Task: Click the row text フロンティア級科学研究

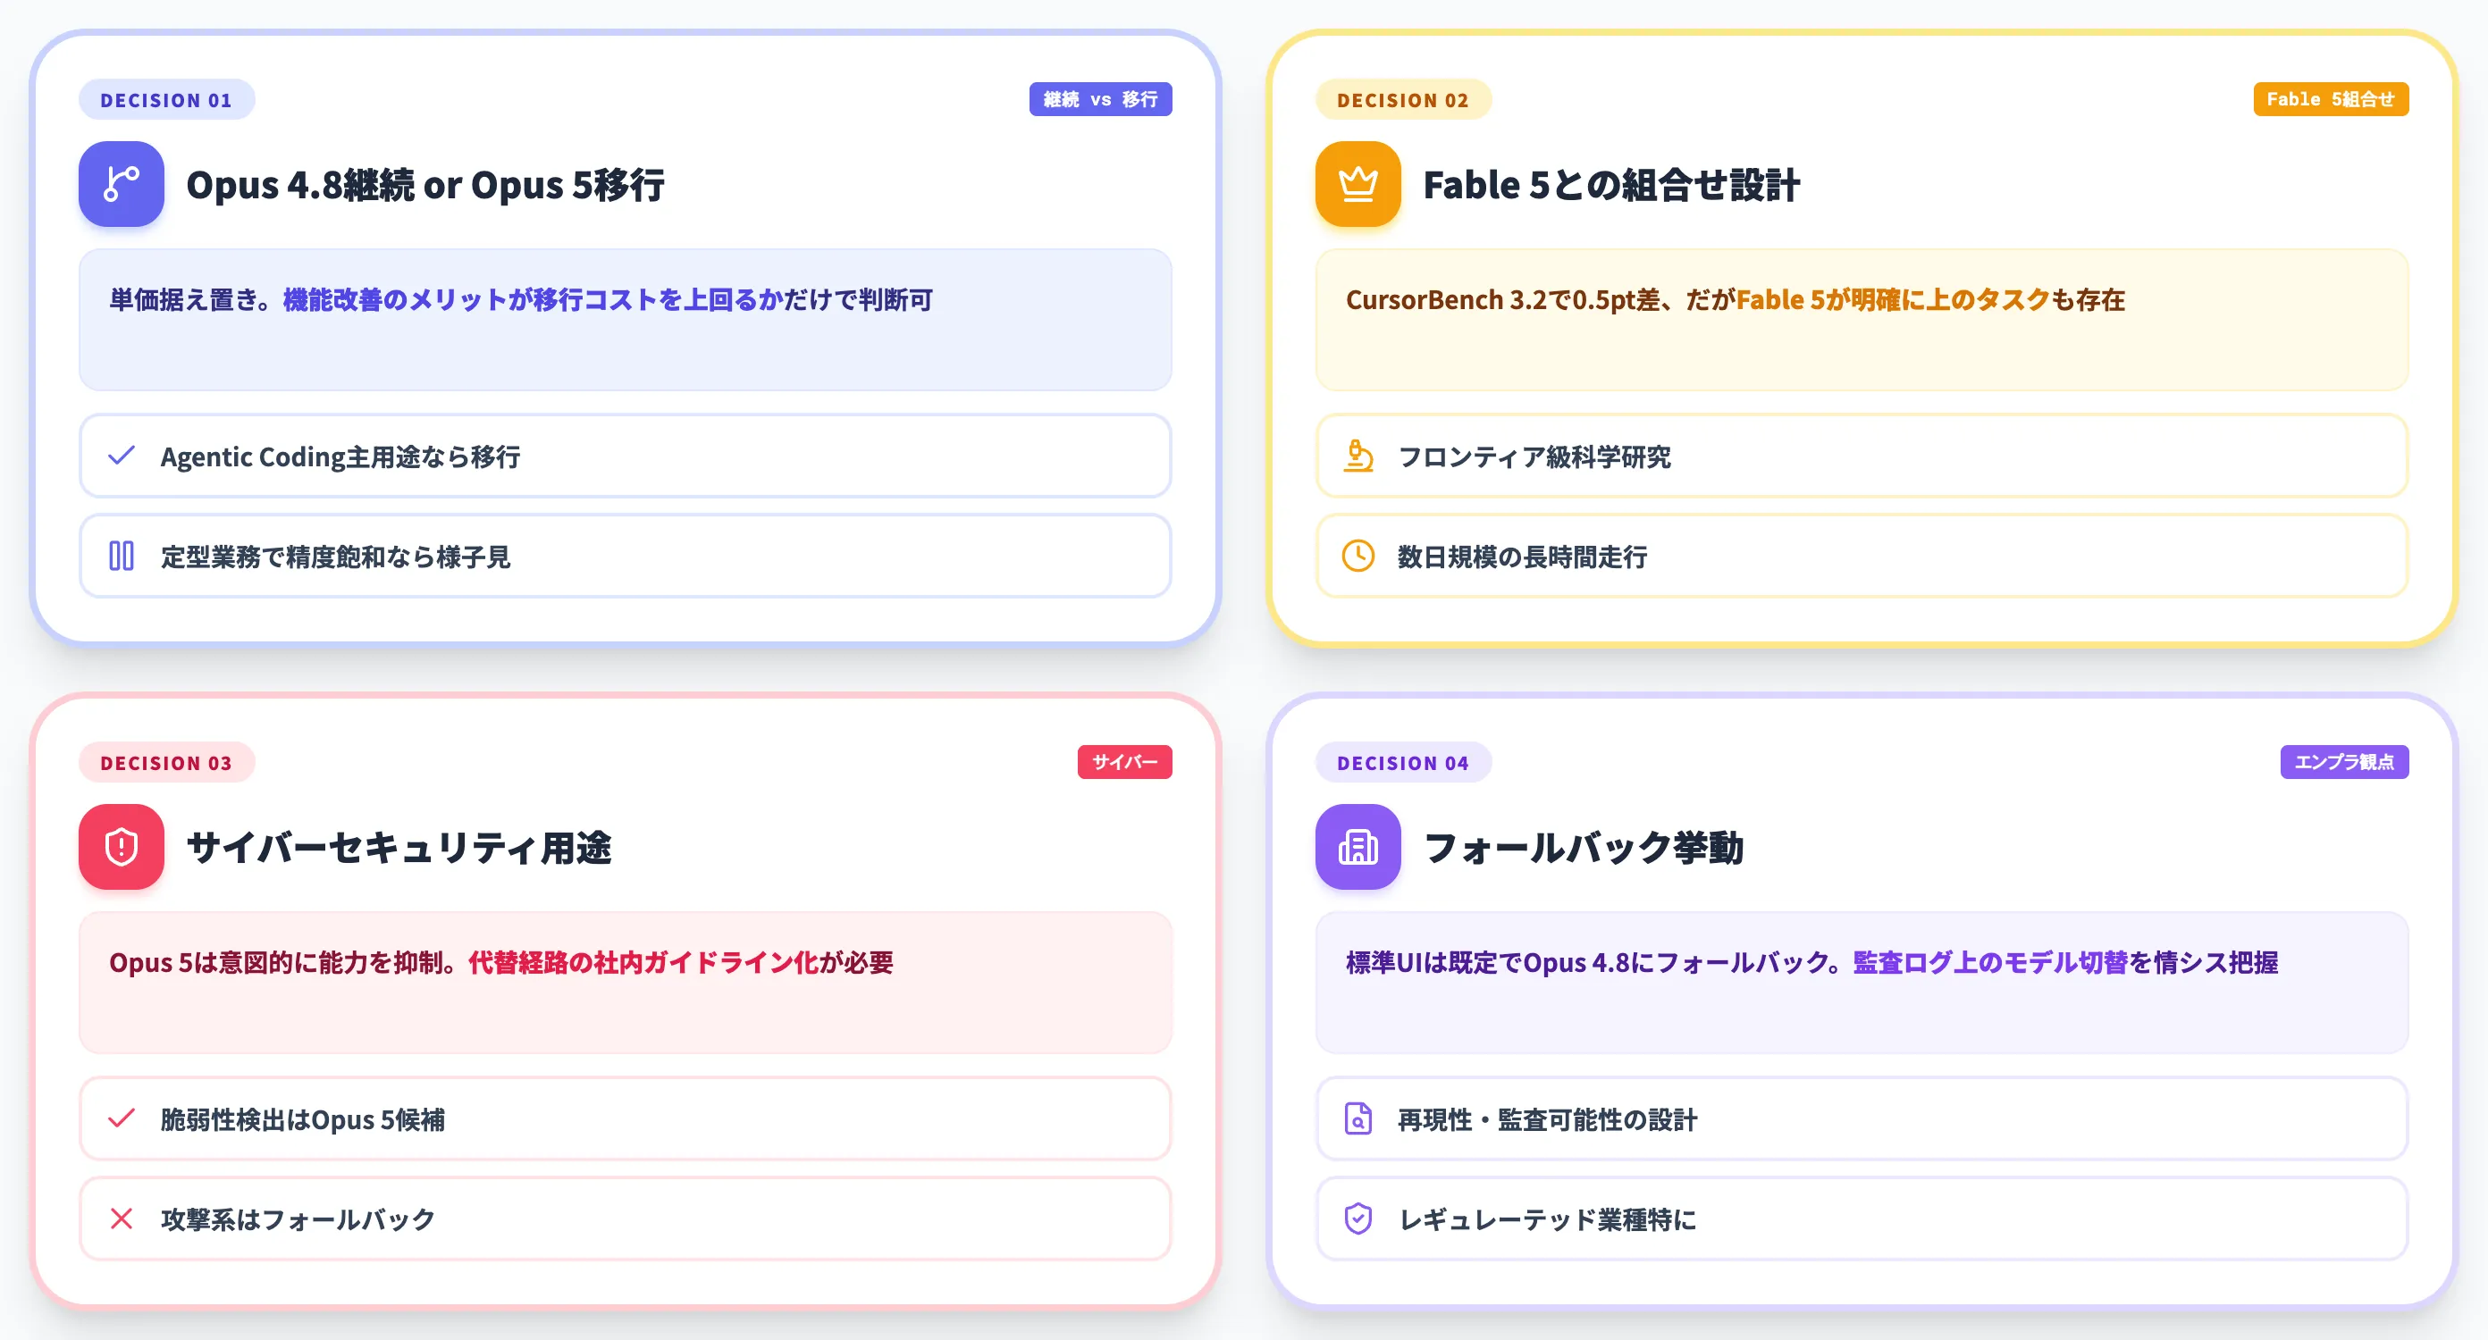Action: (x=1534, y=456)
